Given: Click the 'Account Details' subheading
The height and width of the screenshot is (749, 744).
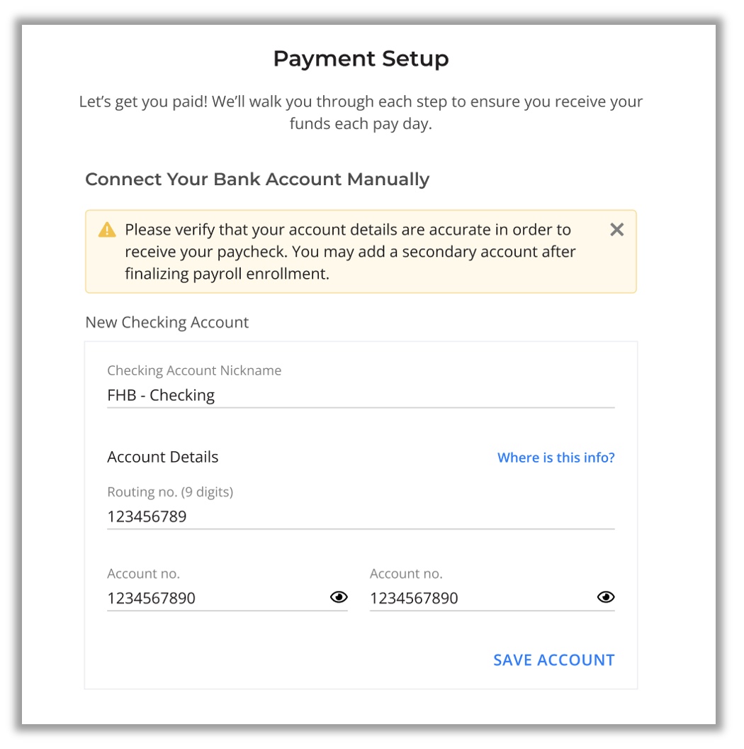Looking at the screenshot, I should click(163, 457).
